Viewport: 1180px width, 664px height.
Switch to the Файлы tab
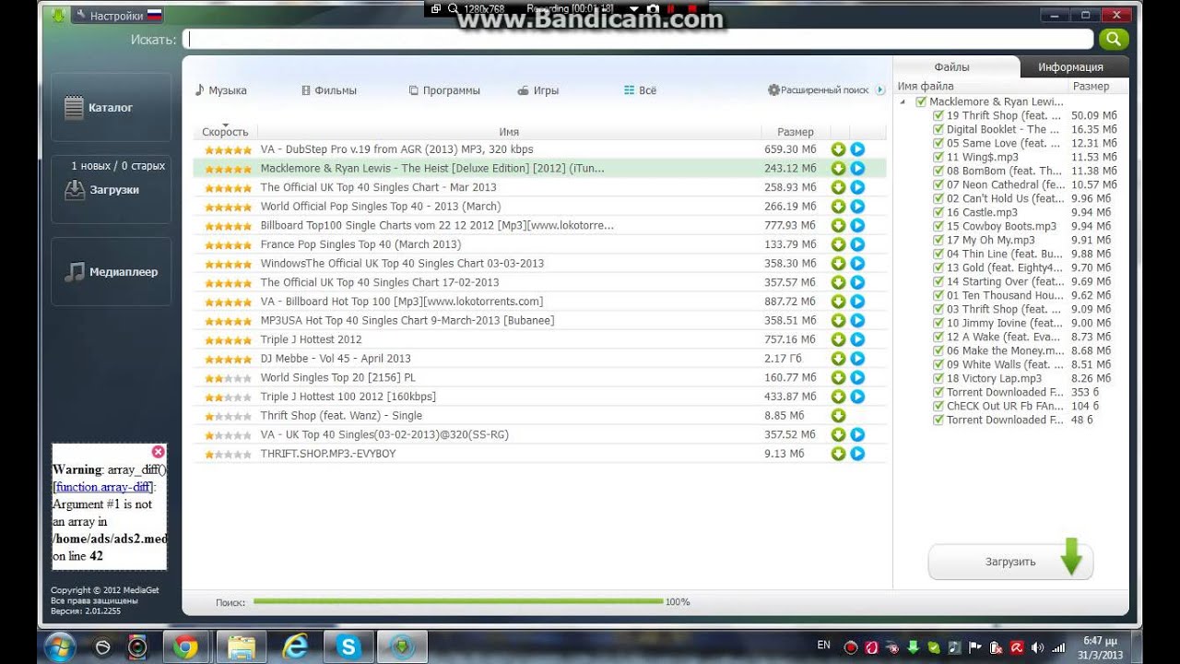[x=952, y=67]
